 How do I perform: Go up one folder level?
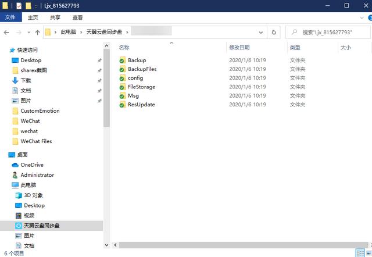[x=37, y=33]
